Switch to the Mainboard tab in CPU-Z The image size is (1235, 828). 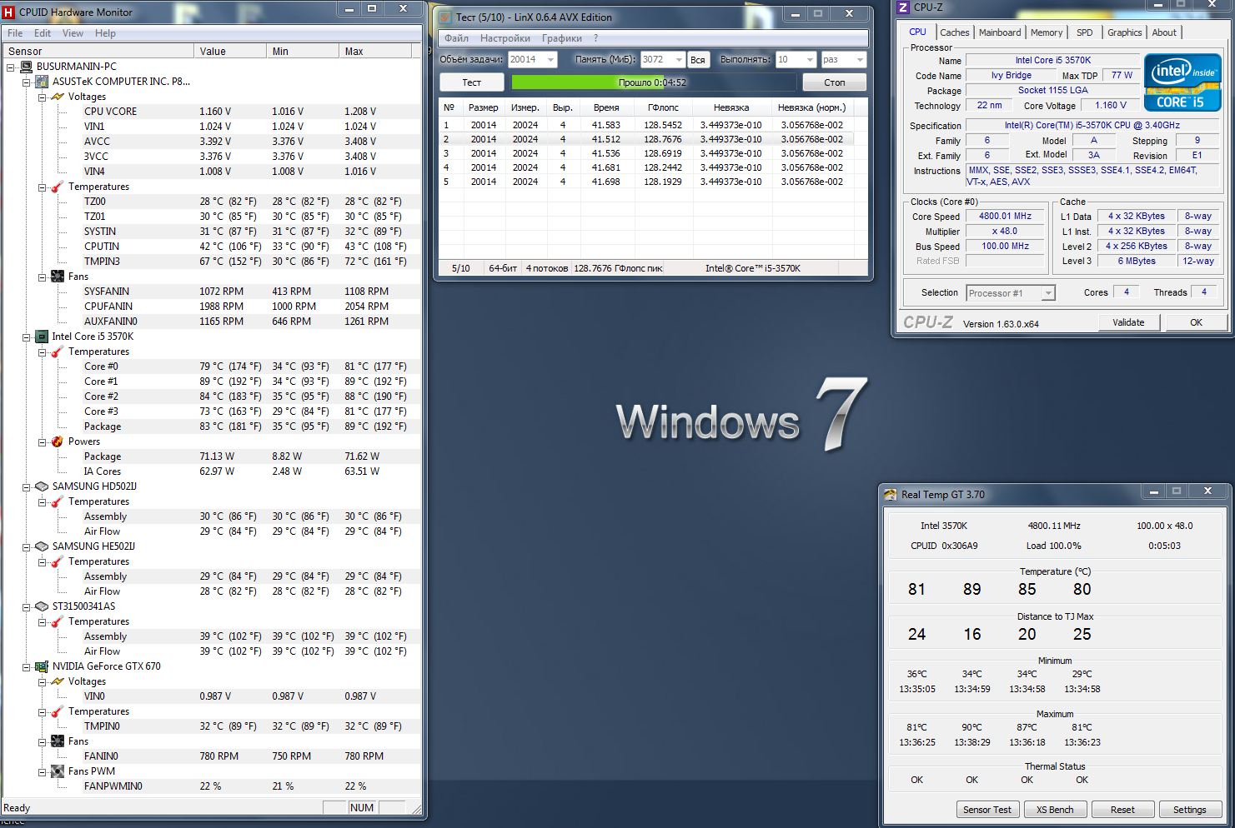point(1000,32)
